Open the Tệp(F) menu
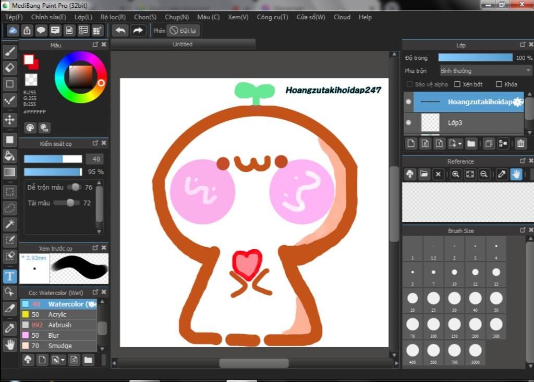Image resolution: width=534 pixels, height=382 pixels. tap(14, 17)
